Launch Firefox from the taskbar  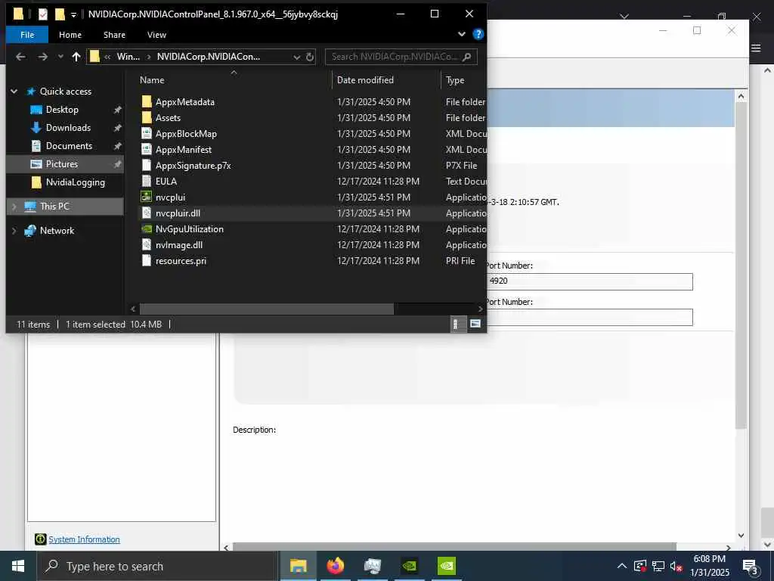[335, 566]
